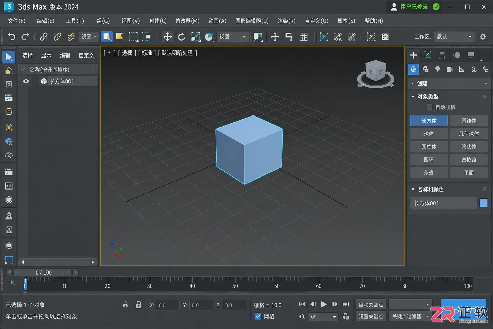Click the Bind to Space Warp icon
This screenshot has width=493, height=329.
[x=71, y=37]
